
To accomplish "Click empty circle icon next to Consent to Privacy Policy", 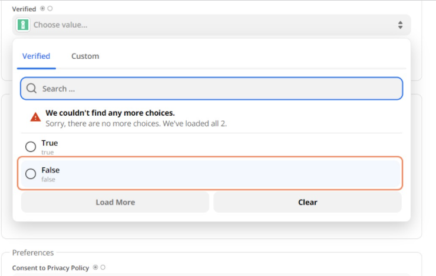I will point(103,268).
